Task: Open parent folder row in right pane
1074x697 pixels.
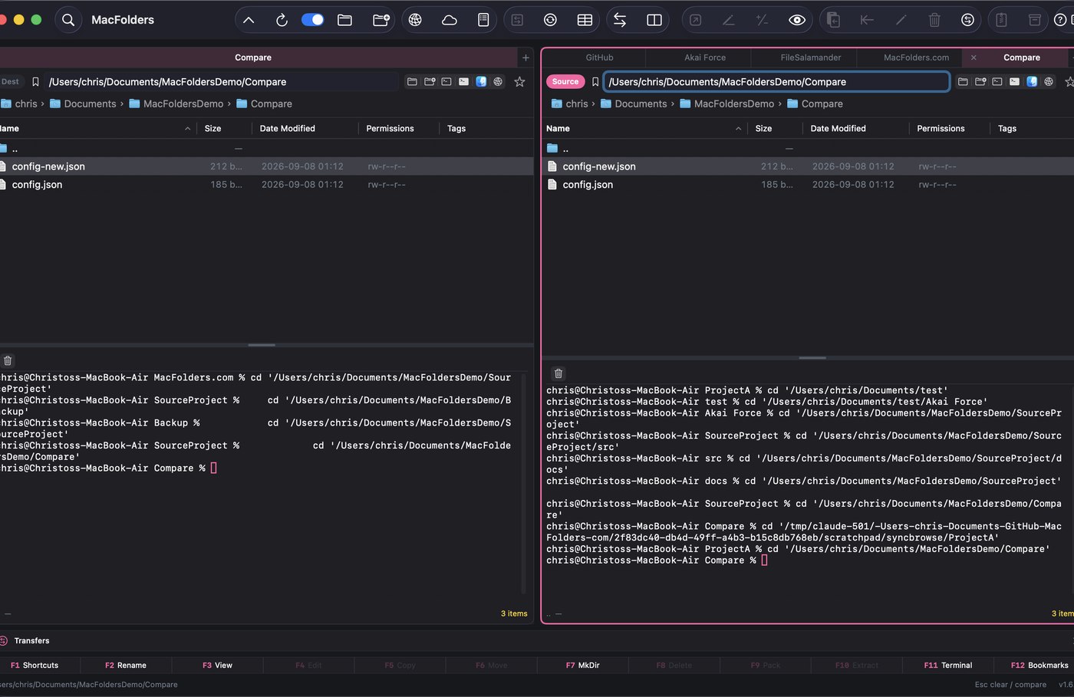Action: (x=808, y=149)
